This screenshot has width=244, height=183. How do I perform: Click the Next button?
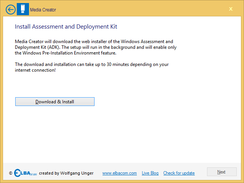[222, 172]
